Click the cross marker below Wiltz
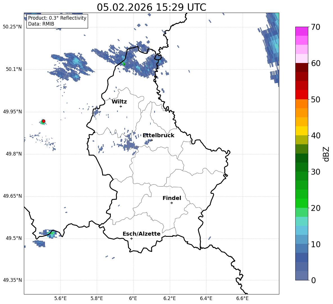 [121, 106]
